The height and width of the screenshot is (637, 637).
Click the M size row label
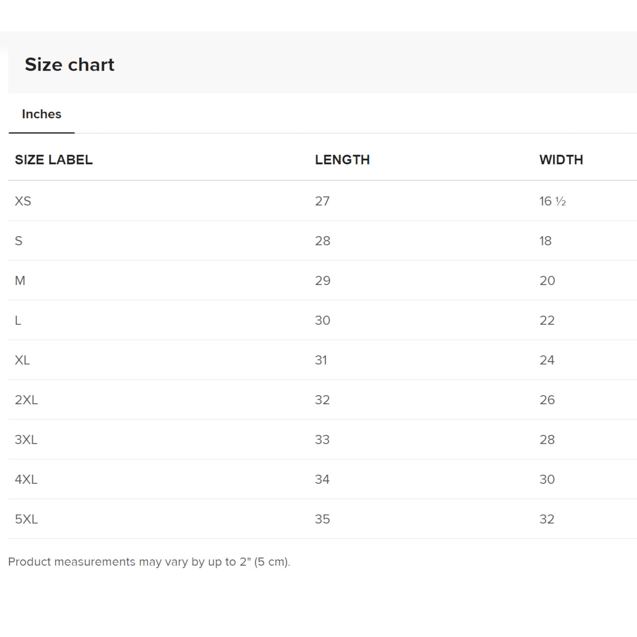coord(20,281)
